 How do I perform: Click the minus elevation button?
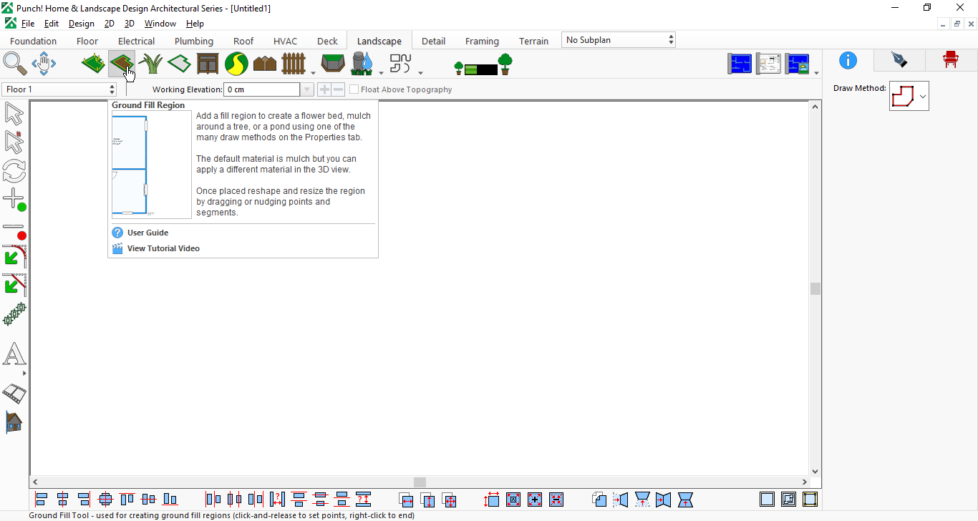click(338, 89)
